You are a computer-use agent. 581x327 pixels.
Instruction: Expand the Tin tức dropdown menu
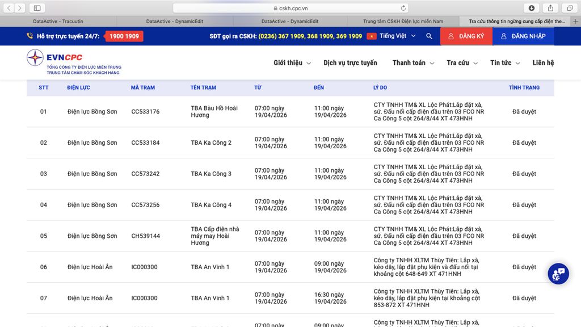505,63
